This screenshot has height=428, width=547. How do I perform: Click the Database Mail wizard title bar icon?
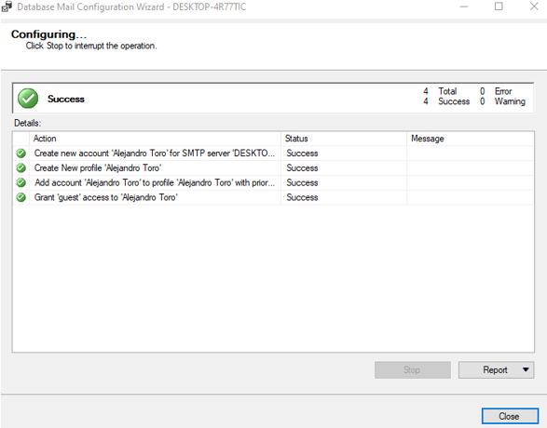click(x=7, y=7)
